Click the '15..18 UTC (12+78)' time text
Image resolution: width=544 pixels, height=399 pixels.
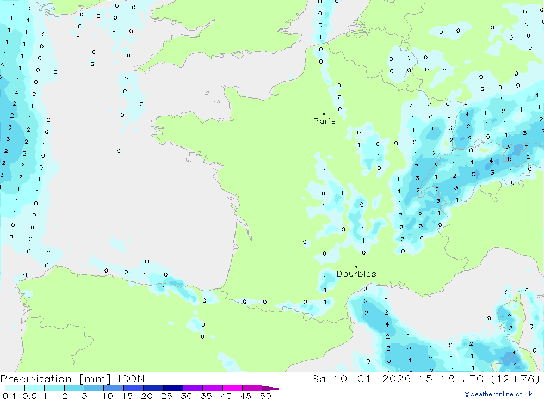479,378
